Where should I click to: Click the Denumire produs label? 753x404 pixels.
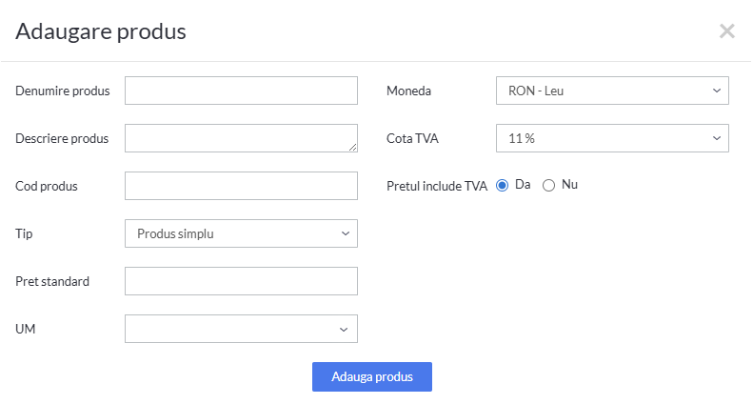click(x=63, y=91)
